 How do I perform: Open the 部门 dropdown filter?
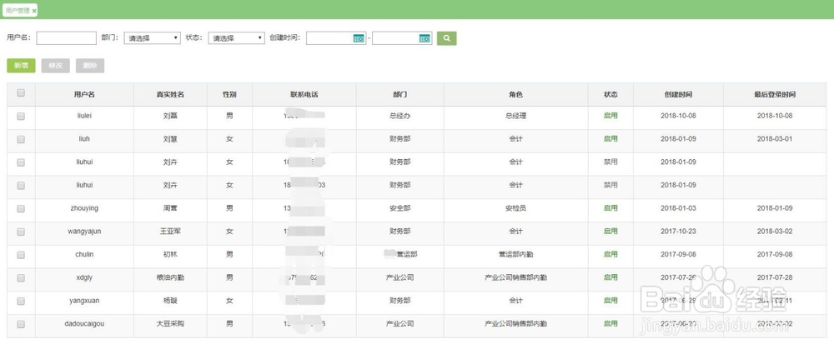[x=152, y=38]
